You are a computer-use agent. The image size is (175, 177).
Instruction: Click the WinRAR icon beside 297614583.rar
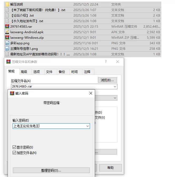[7, 26]
